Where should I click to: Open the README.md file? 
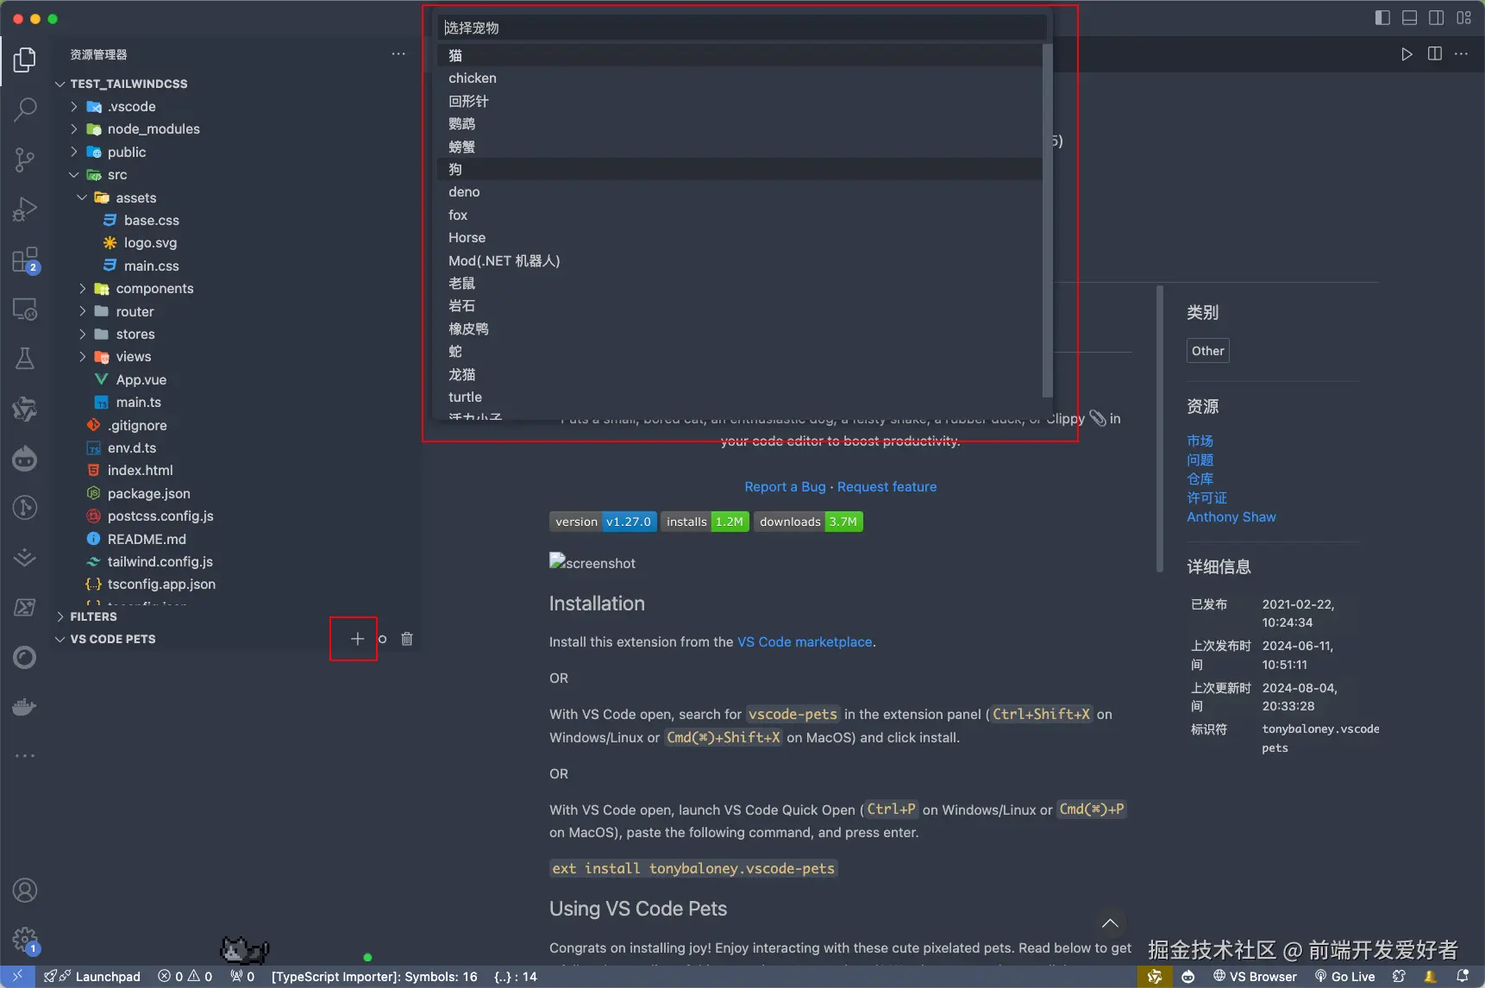pos(147,539)
